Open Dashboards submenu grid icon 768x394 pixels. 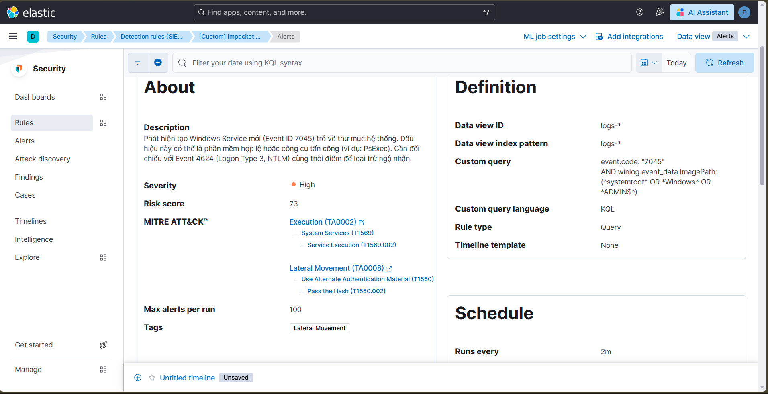pos(103,97)
